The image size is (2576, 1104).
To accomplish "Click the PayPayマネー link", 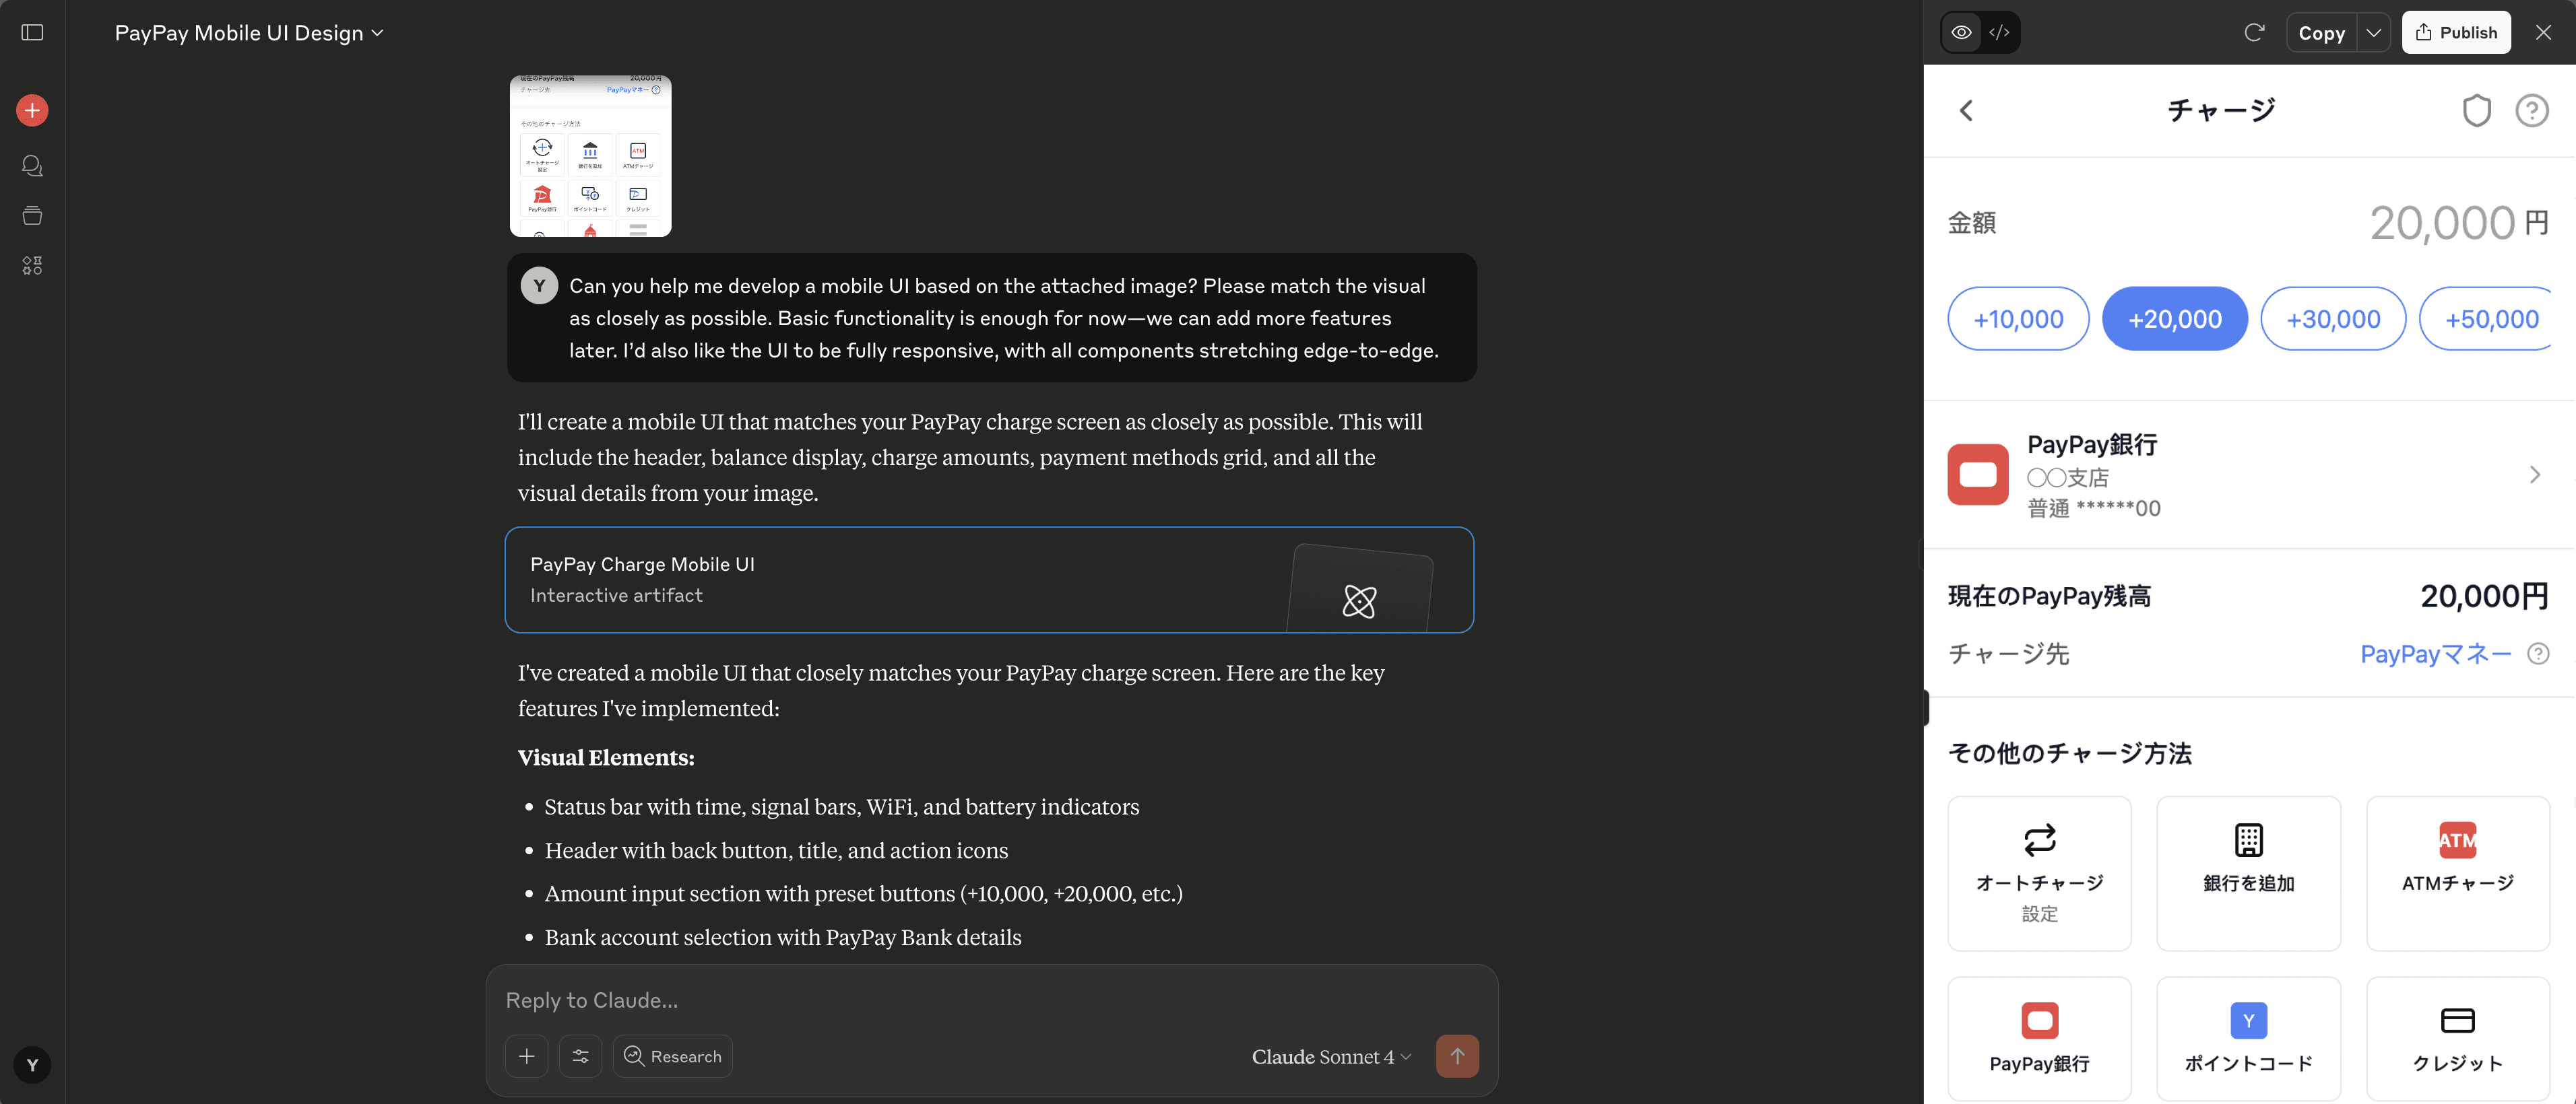I will click(x=2435, y=654).
